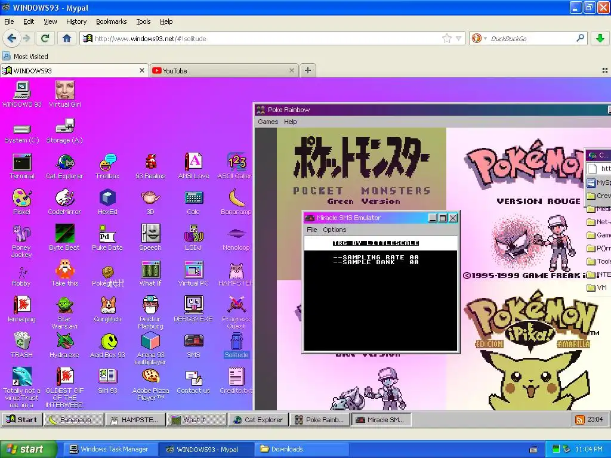Launch LSDJ icon

[x=194, y=238]
